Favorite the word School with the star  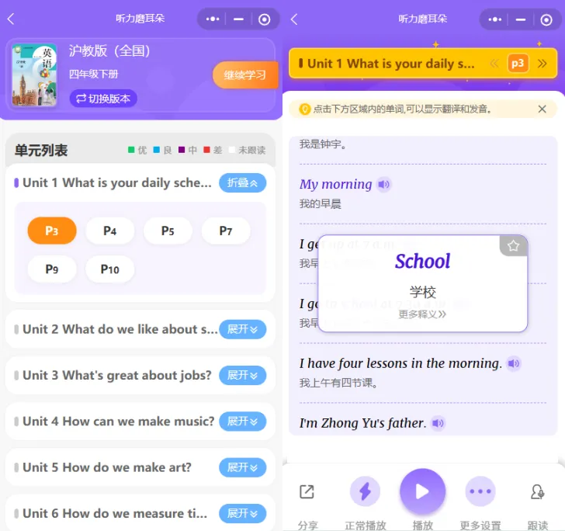[513, 245]
